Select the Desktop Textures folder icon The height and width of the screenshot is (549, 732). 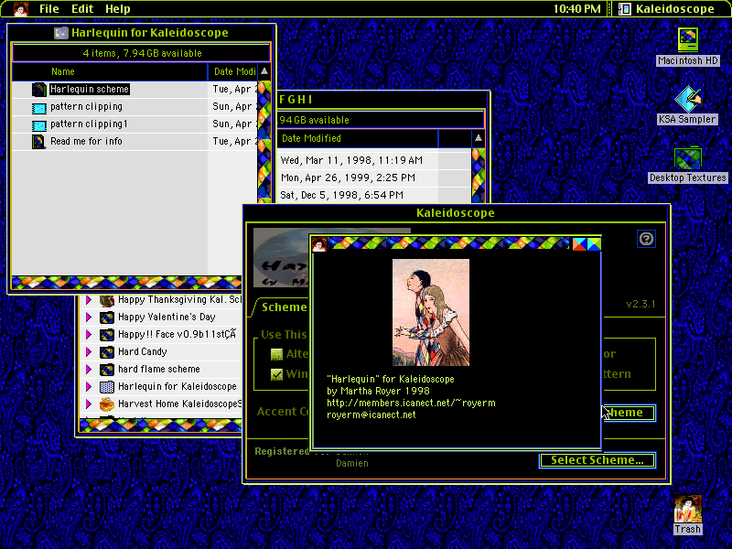[688, 158]
